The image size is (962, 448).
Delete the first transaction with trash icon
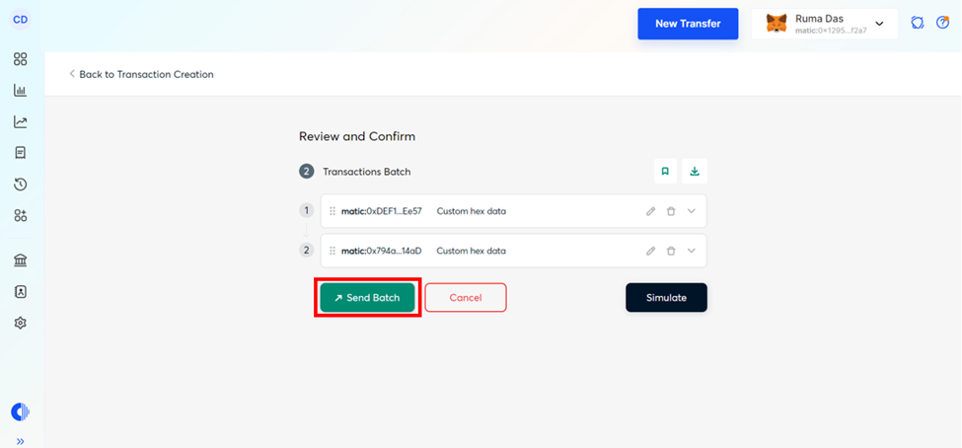pyautogui.click(x=671, y=211)
